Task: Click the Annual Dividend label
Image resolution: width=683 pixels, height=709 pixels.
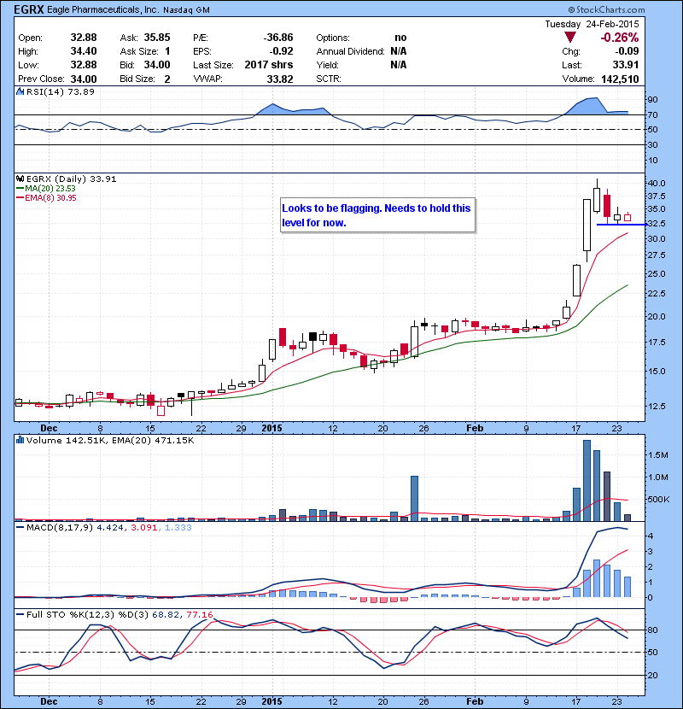Action: pos(350,51)
